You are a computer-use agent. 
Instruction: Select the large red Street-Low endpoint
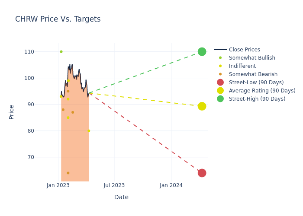202,173
